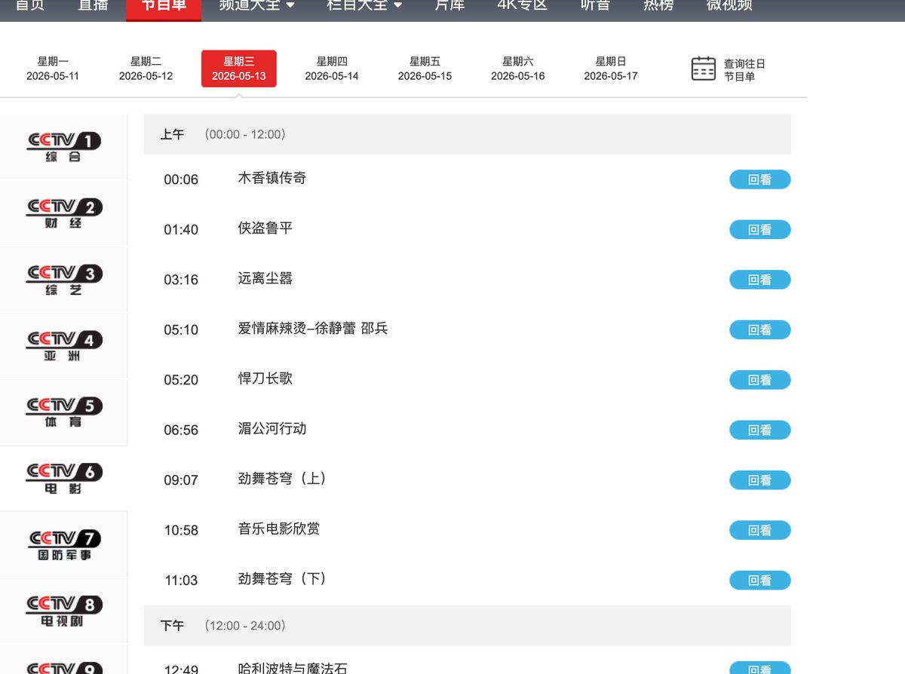
Task: Switch to 星期一 2026-05-11 schedule
Action: 53,69
